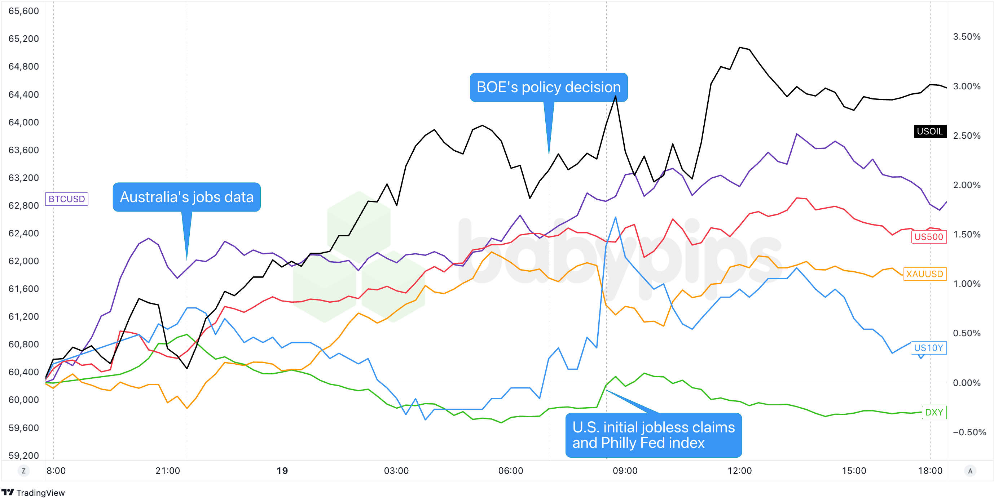994x498 pixels.
Task: Click the 65,600 price scale label
Action: coord(23,11)
